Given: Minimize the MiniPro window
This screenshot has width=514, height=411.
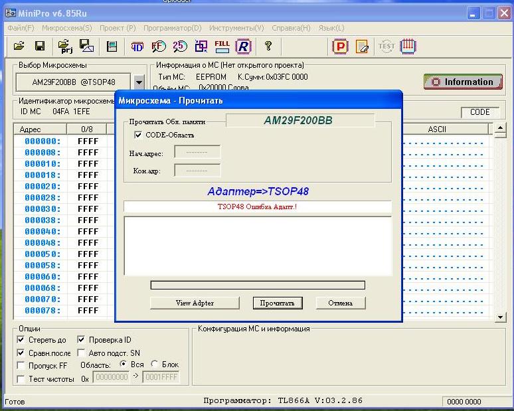Looking at the screenshot, I should click(473, 13).
